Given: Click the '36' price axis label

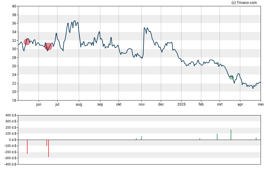Looking at the screenshot, I should (14, 23).
